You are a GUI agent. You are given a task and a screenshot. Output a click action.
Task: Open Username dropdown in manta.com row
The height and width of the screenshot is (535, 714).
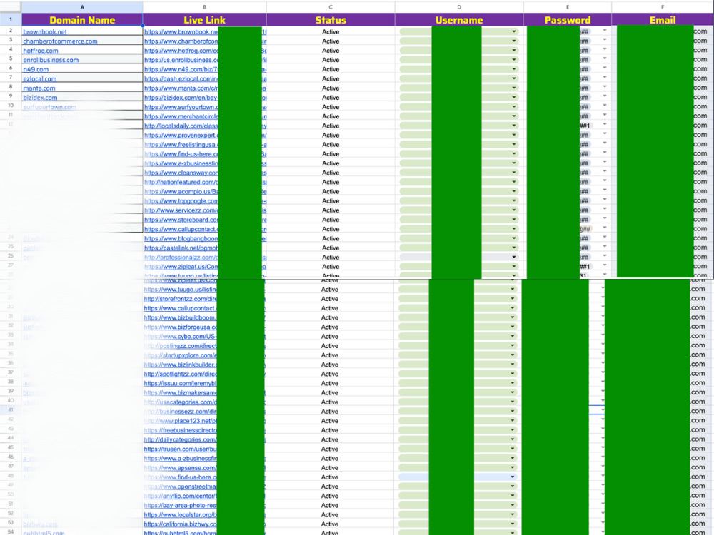click(513, 88)
